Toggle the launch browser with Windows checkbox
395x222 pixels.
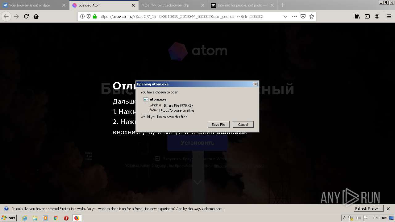coord(157,158)
